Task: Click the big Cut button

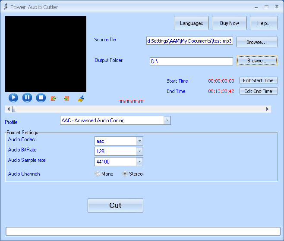Action: 115,205
